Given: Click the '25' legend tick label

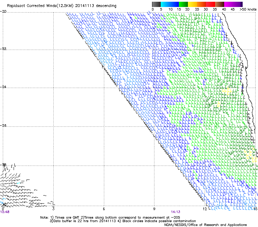Looking at the screenshot, I should click(x=197, y=9).
